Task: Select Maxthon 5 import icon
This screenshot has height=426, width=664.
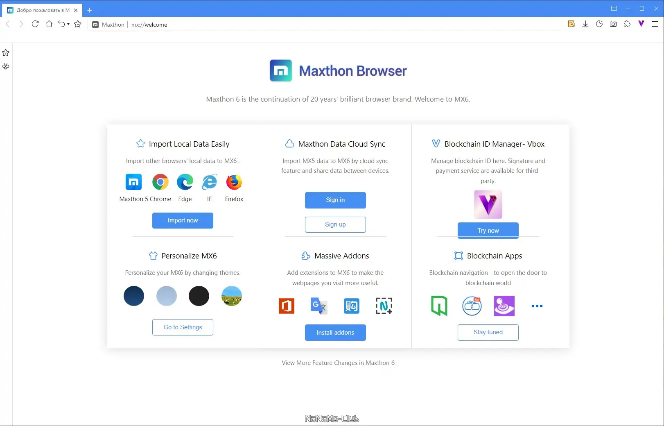Action: (x=133, y=182)
